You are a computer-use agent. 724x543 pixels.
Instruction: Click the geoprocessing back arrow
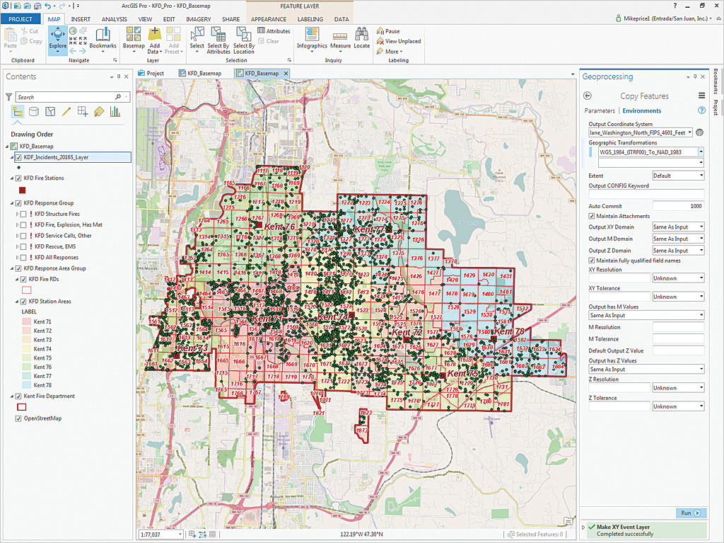click(x=588, y=96)
